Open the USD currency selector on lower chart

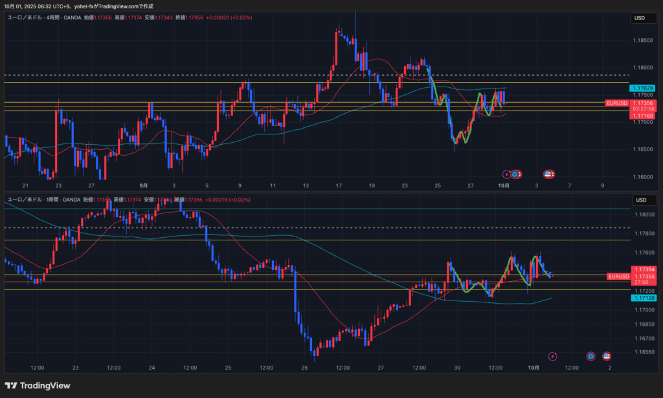tap(640, 200)
